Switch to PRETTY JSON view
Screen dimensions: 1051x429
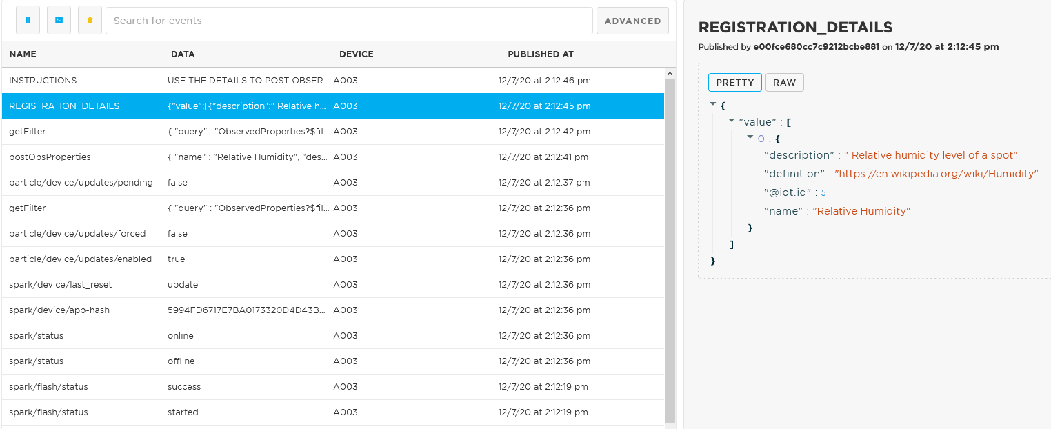pos(735,82)
